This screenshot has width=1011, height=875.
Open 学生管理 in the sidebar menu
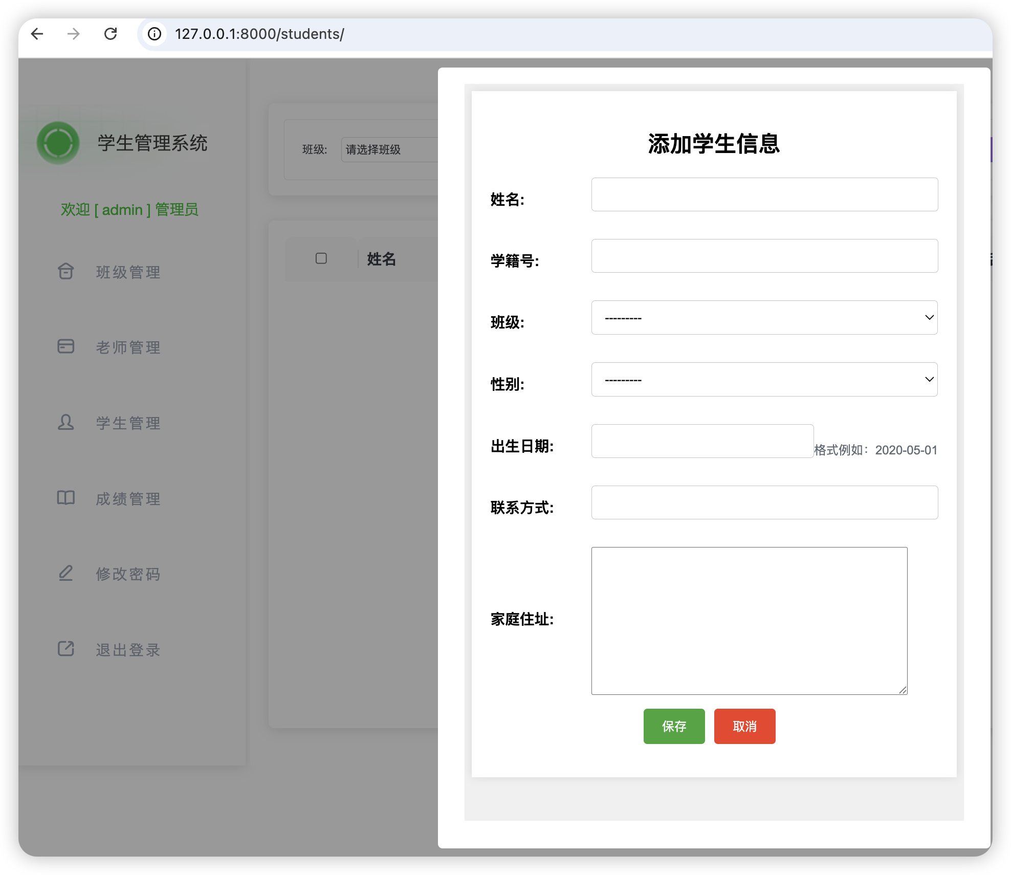[128, 423]
